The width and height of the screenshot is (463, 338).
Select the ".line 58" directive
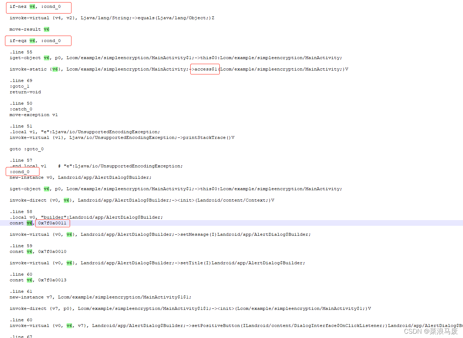tap(21, 212)
